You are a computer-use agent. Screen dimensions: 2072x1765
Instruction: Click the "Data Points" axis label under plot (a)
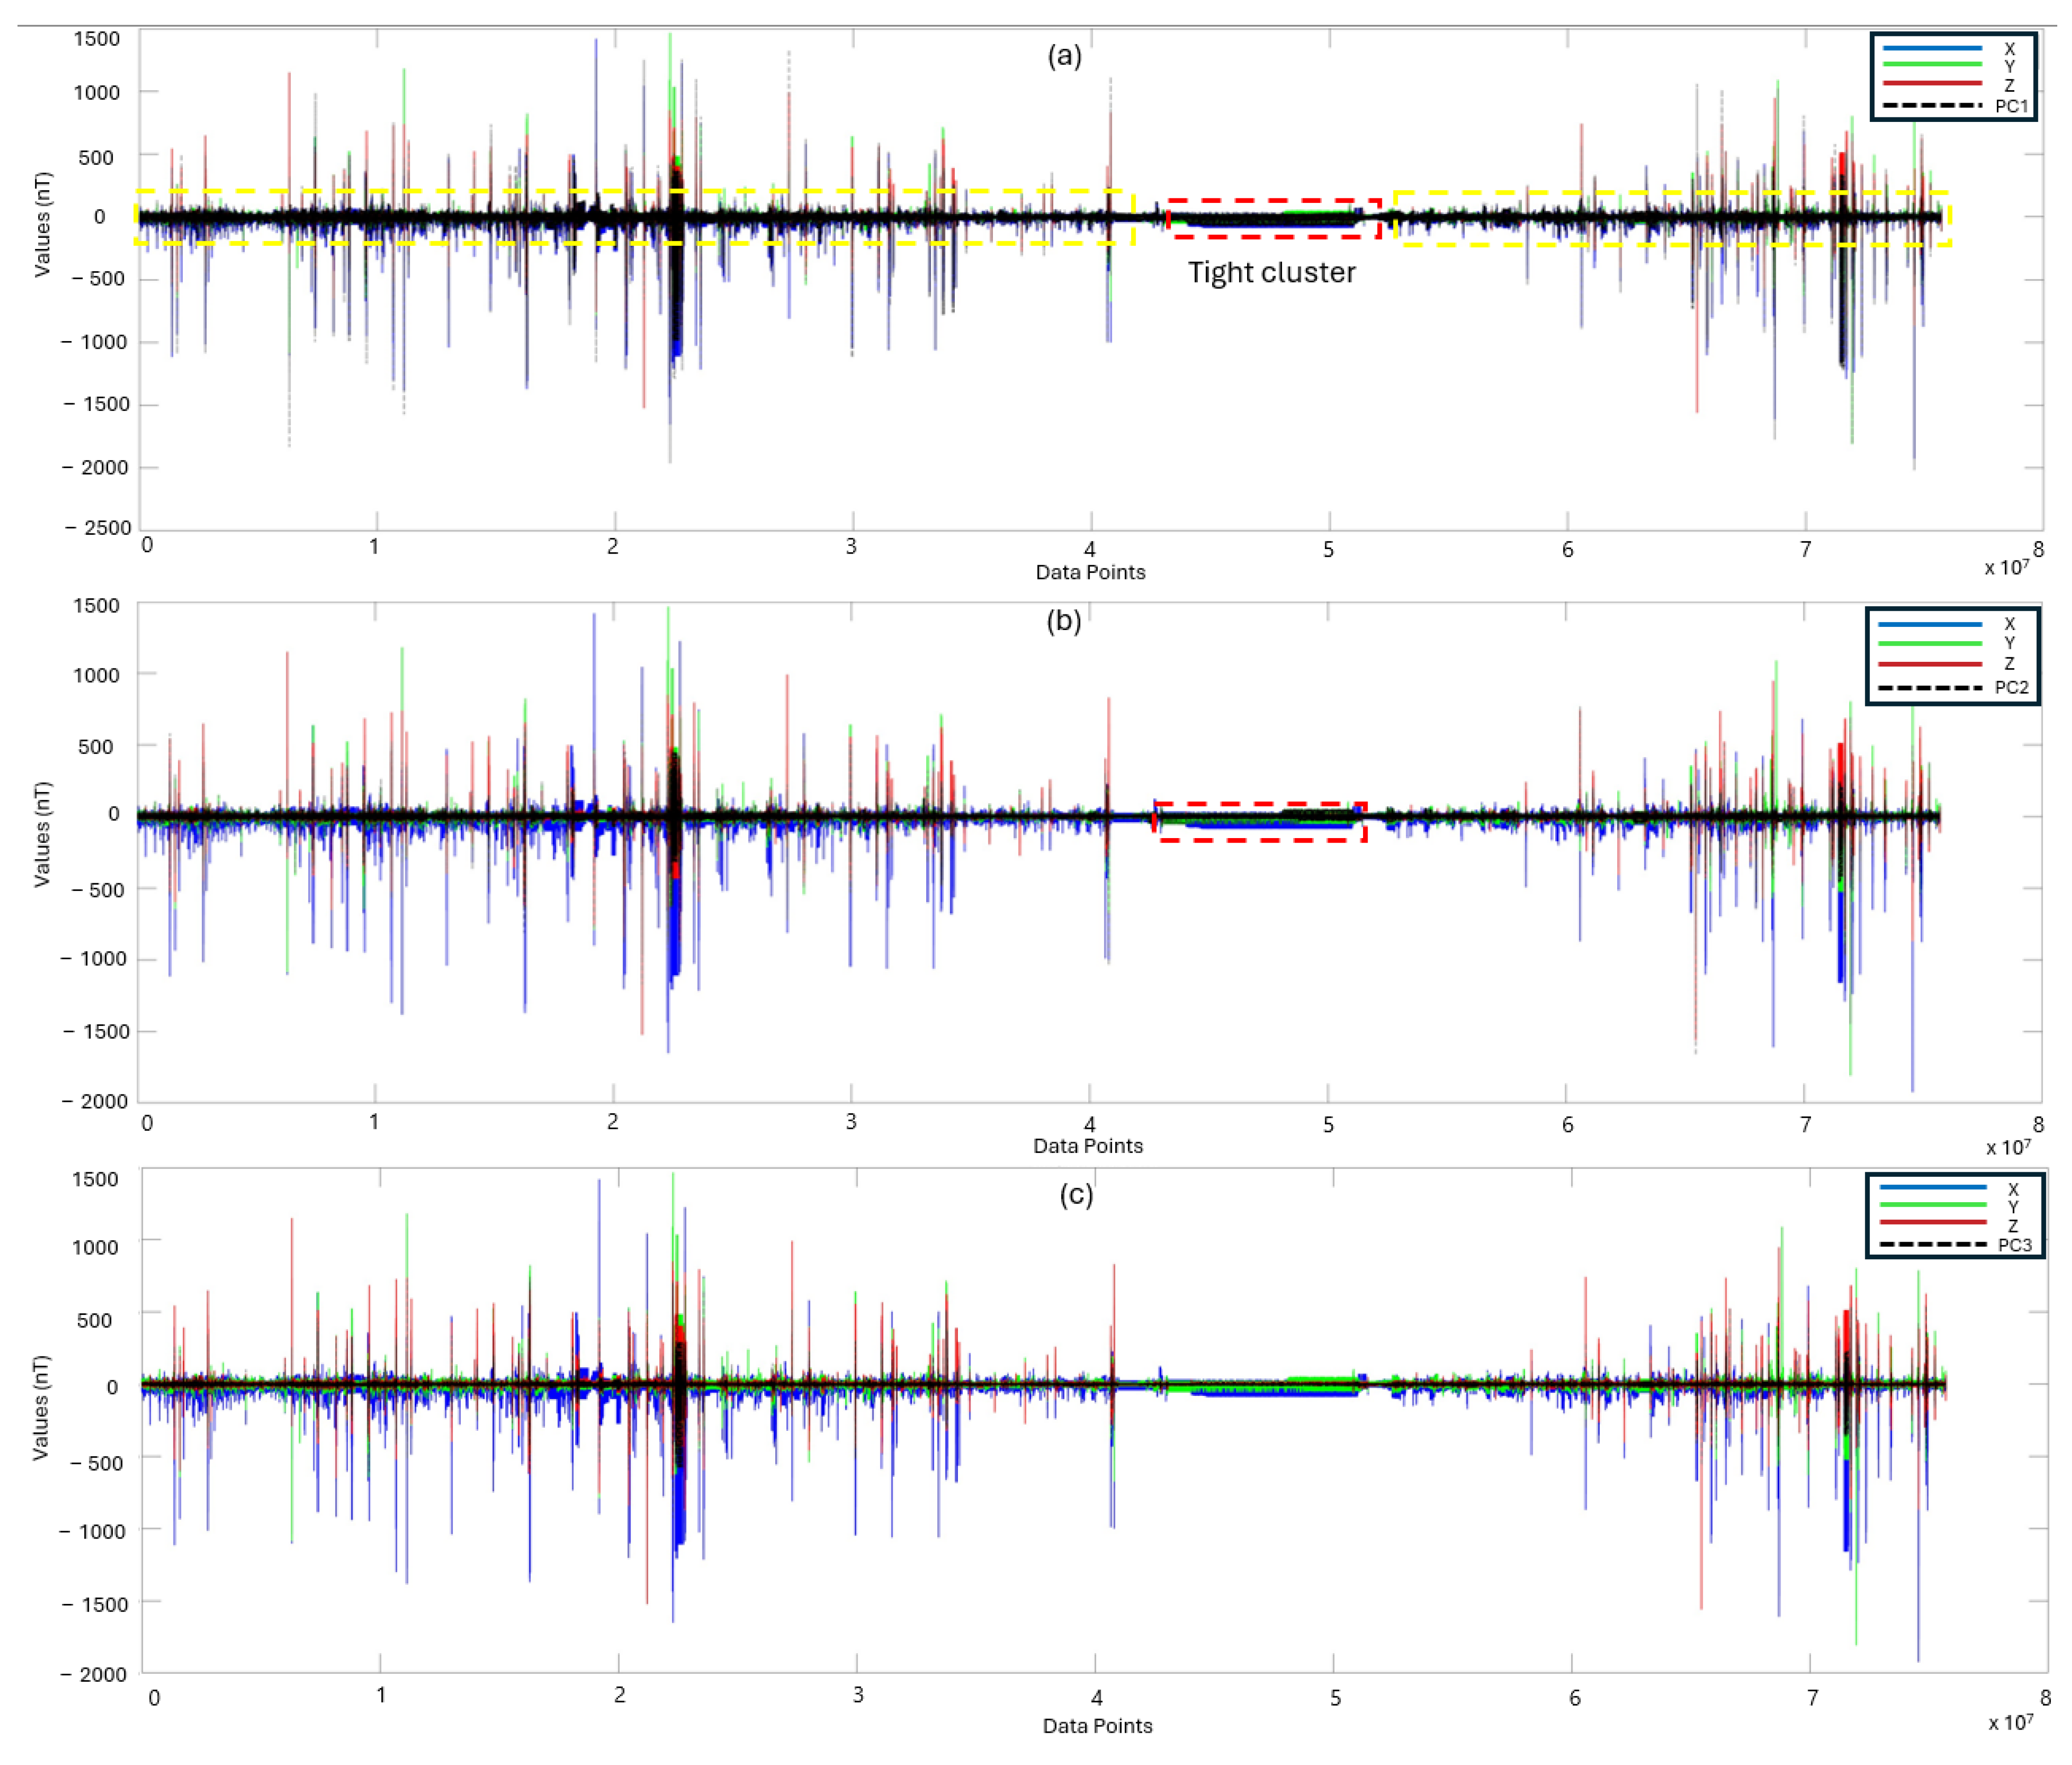1090,573
